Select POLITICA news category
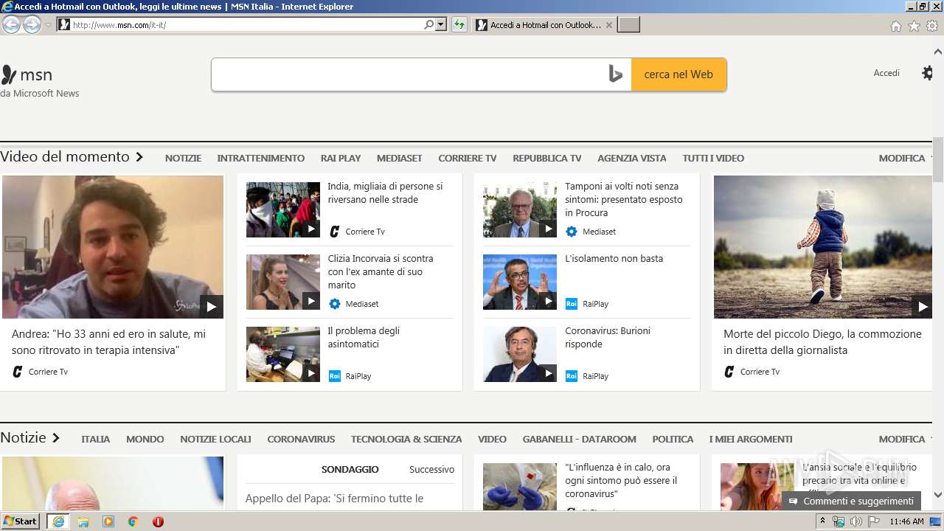 673,439
